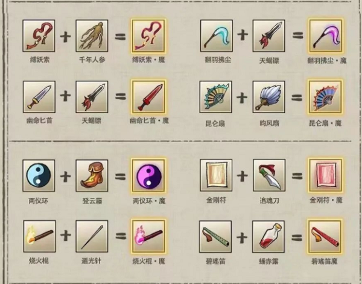Click the 金刚符 talisman paper icon
362x284 pixels.
point(216,175)
